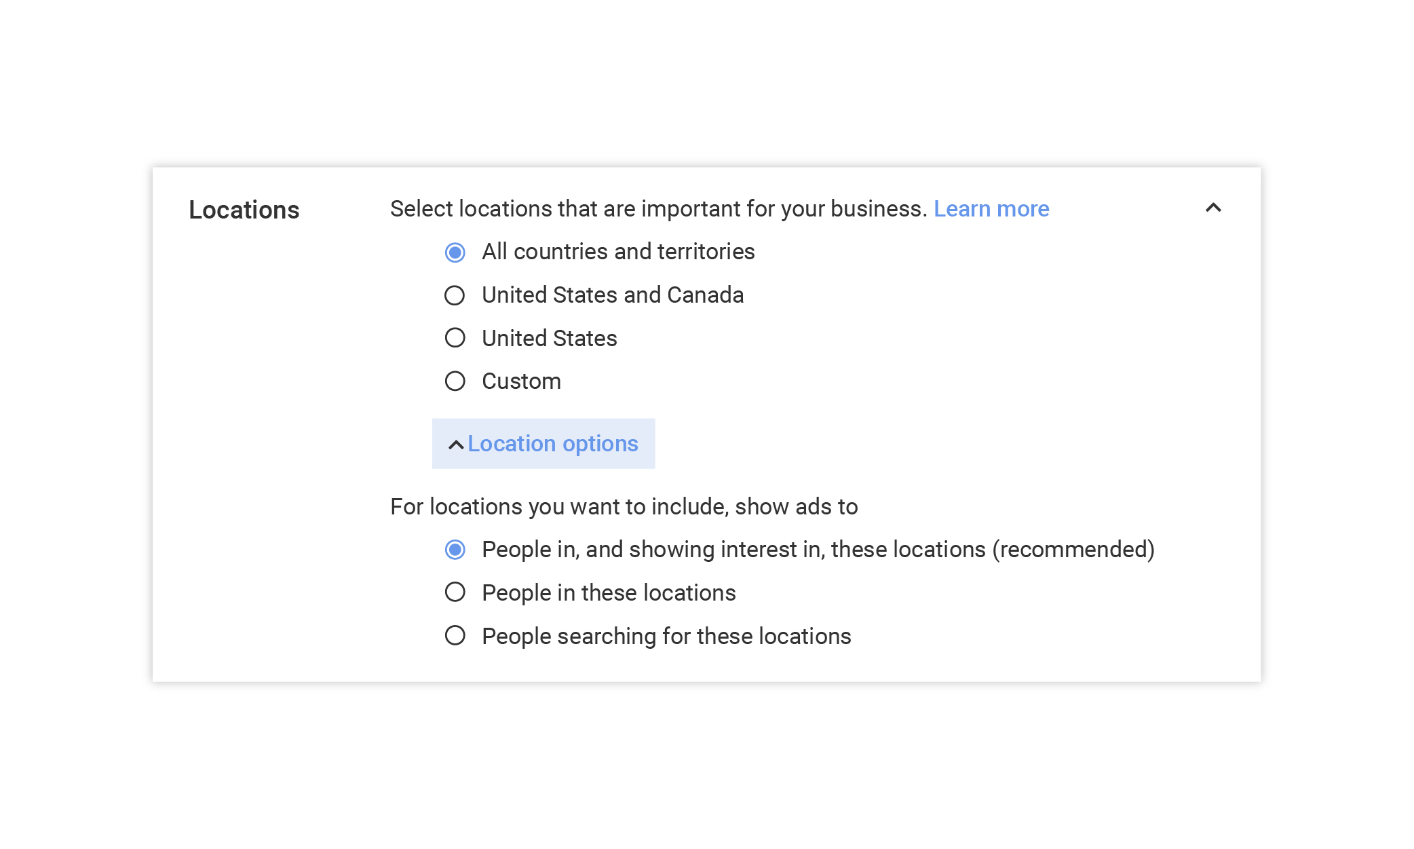Collapse the Locations section with the top-right chevron
Viewport: 1414px width, 849px height.
1213,208
